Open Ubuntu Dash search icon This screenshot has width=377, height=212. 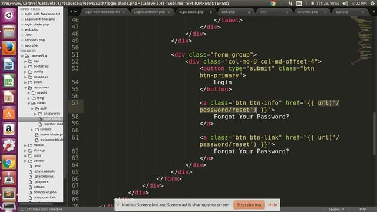point(9,15)
